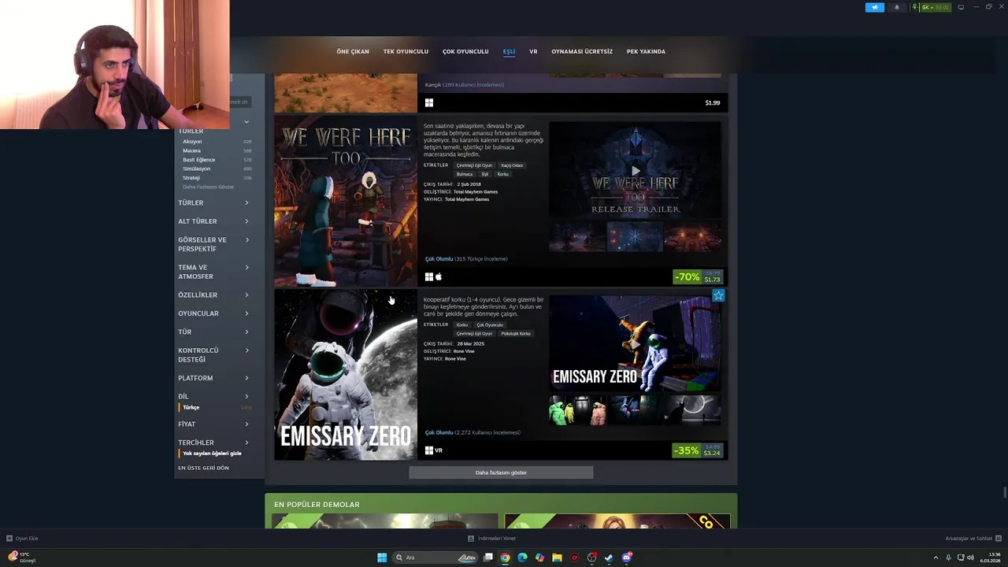Expand the TÜRLER filter section
Image resolution: width=1008 pixels, height=567 pixels.
pyautogui.click(x=213, y=202)
